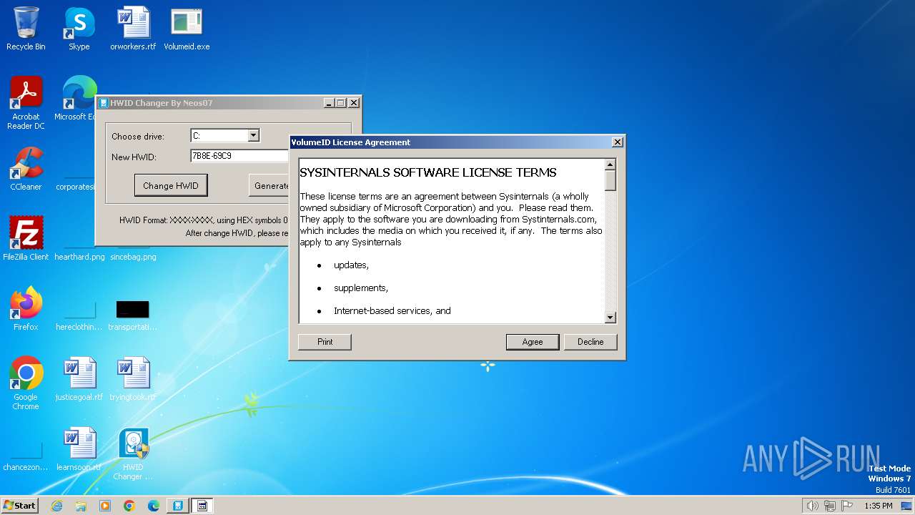The image size is (915, 515).
Task: Expand Choose drive dropdown
Action: point(253,135)
